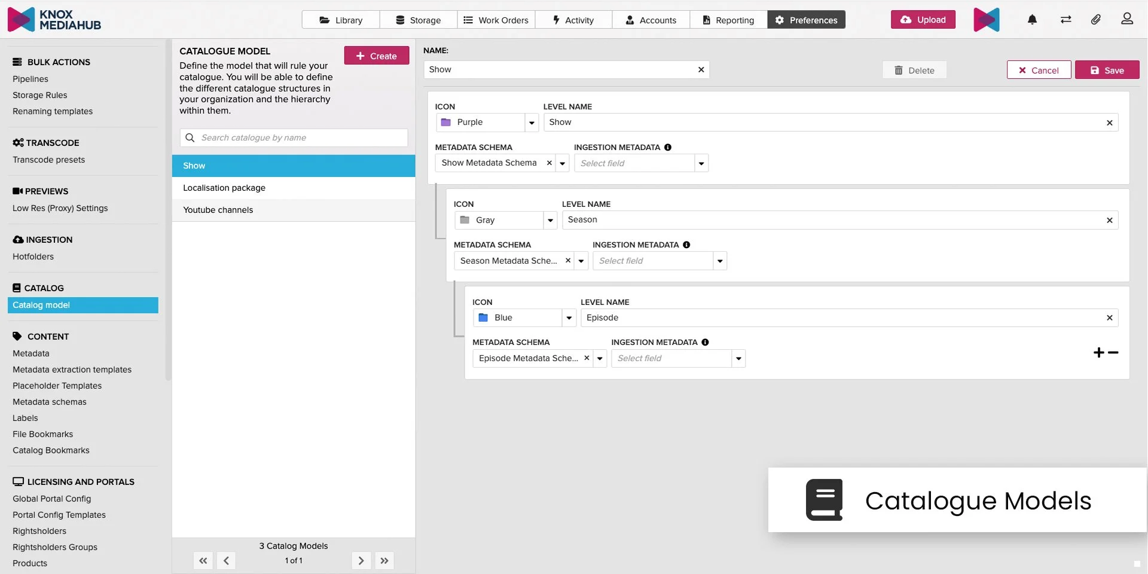Click the notifications bell icon
Image resolution: width=1148 pixels, height=574 pixels.
click(1032, 19)
